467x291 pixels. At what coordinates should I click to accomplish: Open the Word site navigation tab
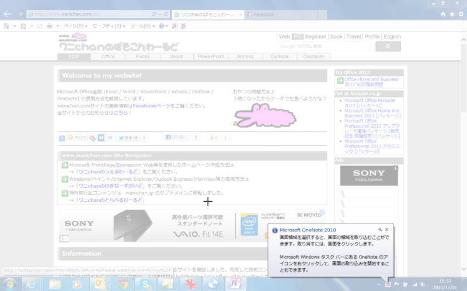[x=177, y=57]
